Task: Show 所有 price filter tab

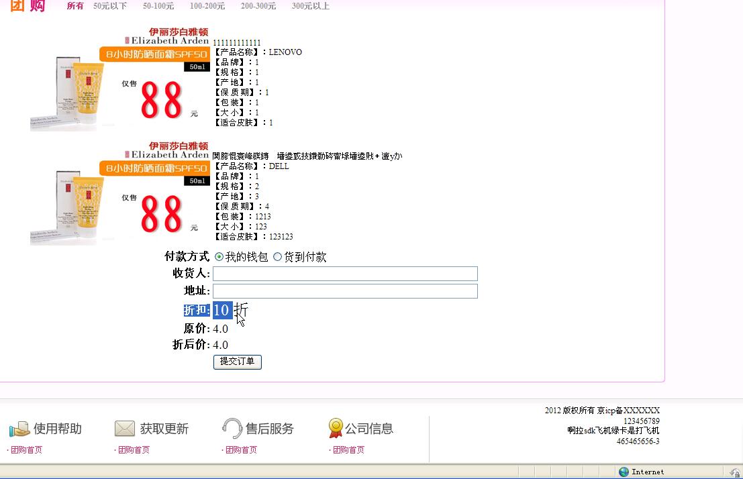Action: (x=75, y=6)
